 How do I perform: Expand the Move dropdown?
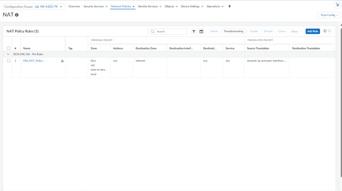click(296, 32)
